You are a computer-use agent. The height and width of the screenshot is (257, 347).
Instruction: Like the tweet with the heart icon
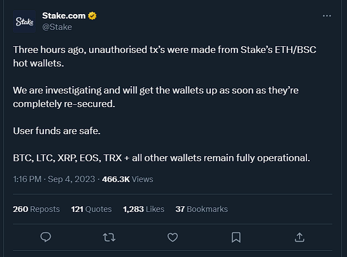pyautogui.click(x=173, y=237)
